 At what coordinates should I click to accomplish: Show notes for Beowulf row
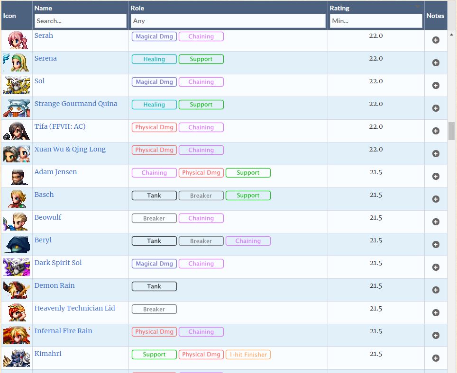click(x=436, y=222)
